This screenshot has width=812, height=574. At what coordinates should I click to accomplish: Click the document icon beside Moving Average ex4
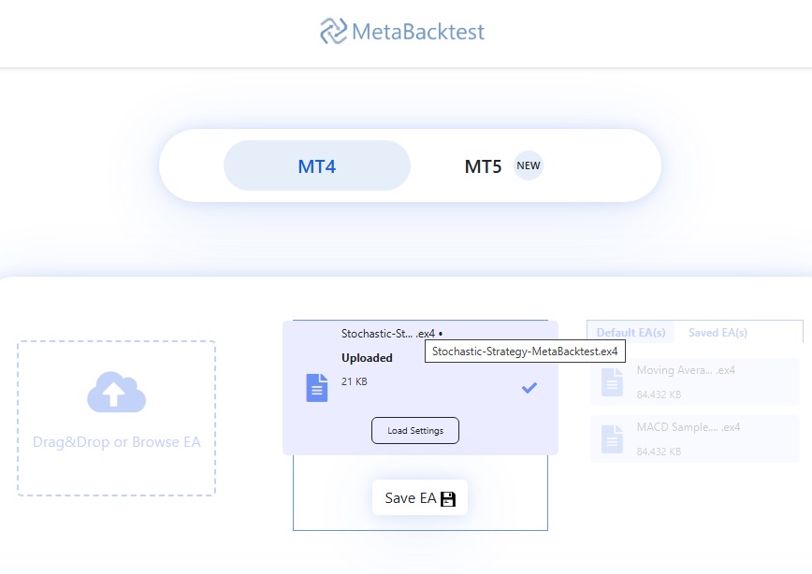click(x=612, y=380)
